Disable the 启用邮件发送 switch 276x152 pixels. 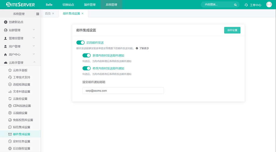(x=81, y=43)
